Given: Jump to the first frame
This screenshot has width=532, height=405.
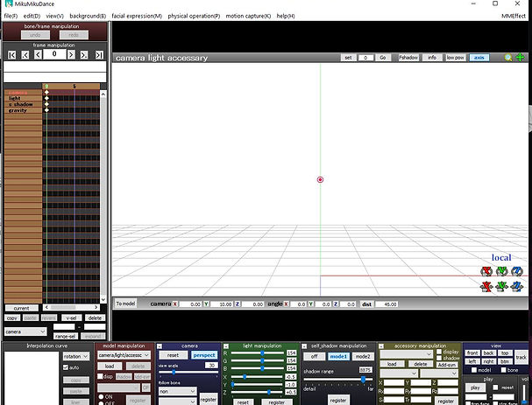Looking at the screenshot, I should click(x=12, y=55).
